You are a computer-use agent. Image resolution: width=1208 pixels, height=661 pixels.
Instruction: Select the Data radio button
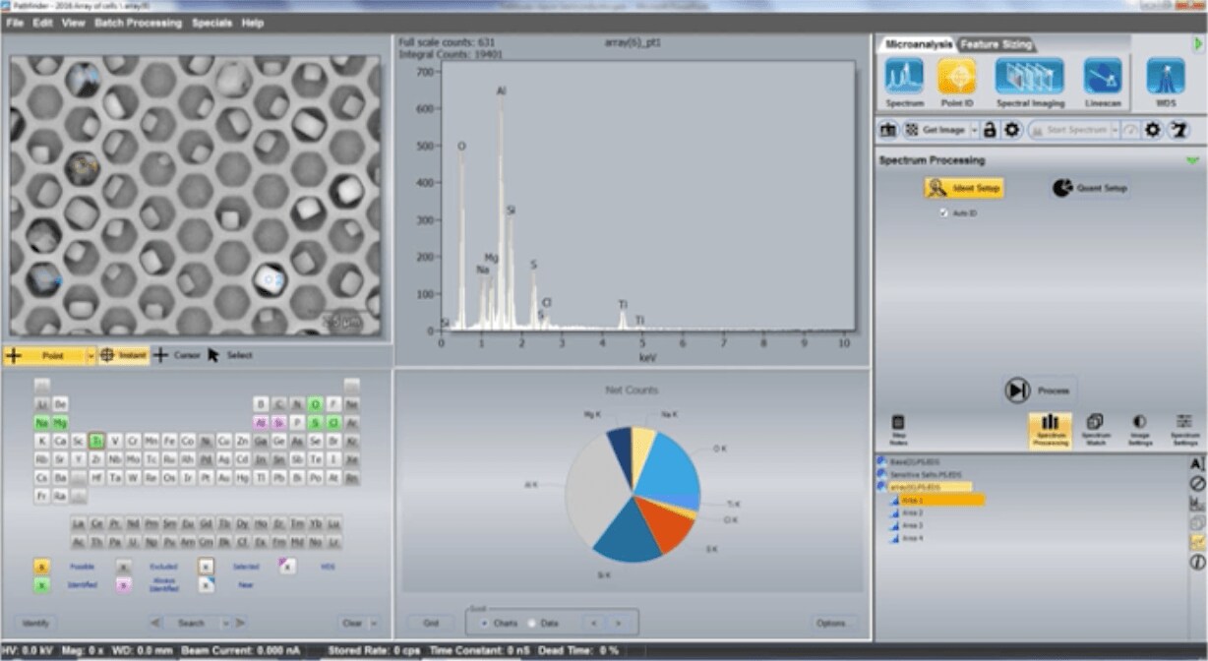tap(532, 623)
